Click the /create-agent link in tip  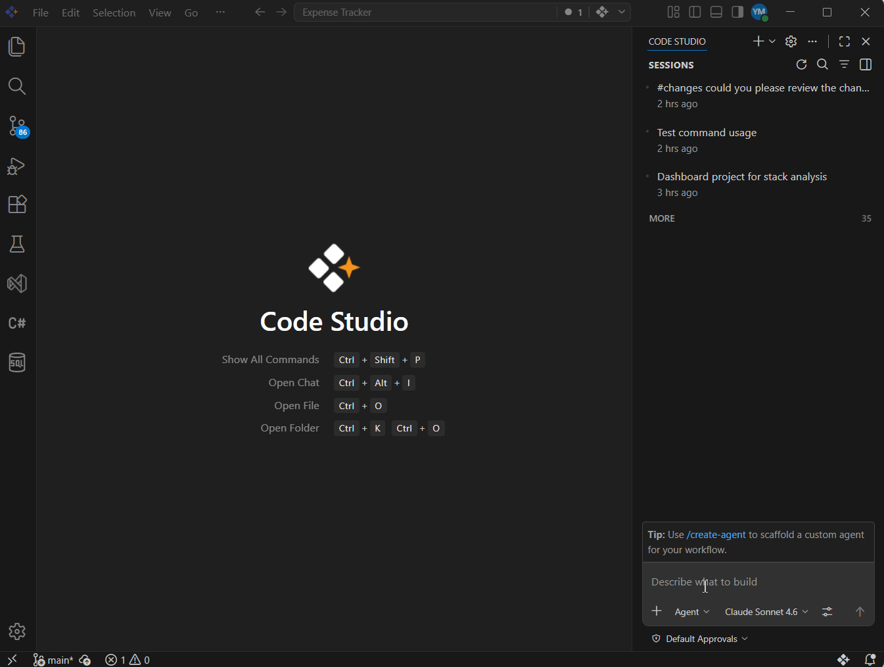716,535
